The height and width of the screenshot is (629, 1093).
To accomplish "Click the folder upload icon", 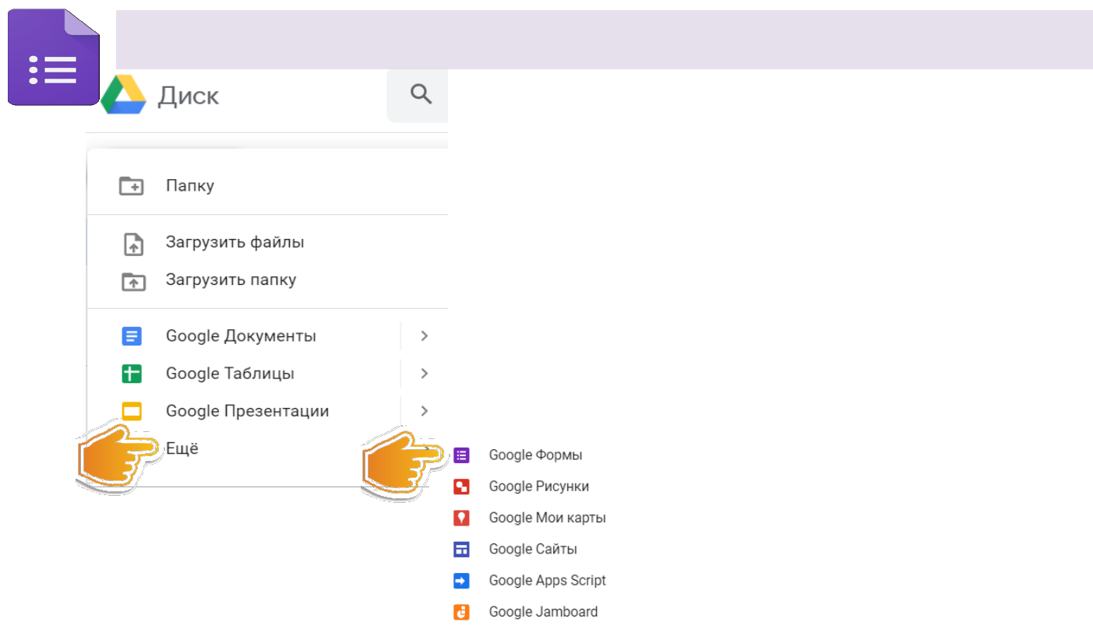I will [x=134, y=281].
